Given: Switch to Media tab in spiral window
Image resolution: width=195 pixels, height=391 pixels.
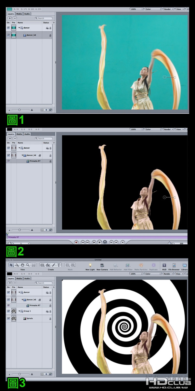Looking at the screenshot, I should click(x=19, y=279).
